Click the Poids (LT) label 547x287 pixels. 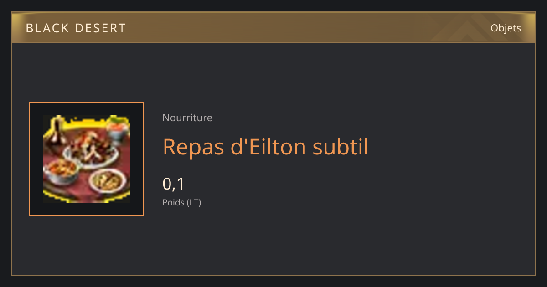[x=182, y=202]
